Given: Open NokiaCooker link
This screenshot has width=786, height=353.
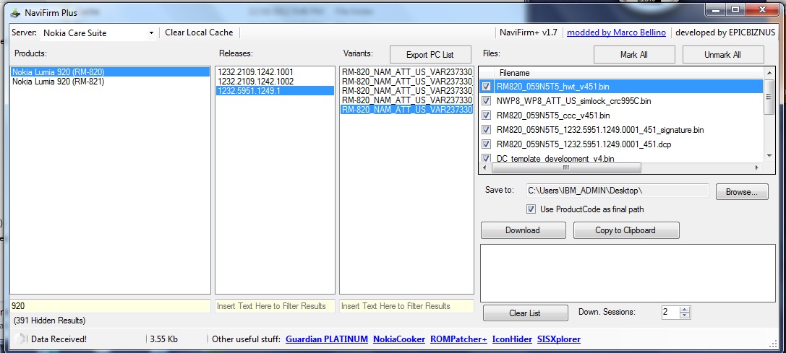Looking at the screenshot, I should pyautogui.click(x=399, y=339).
